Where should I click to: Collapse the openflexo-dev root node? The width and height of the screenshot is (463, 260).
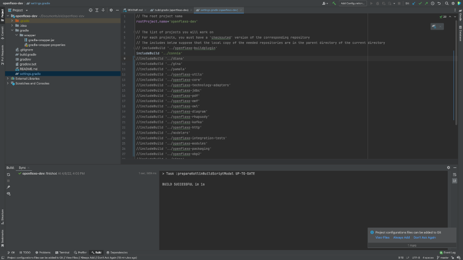tap(8, 16)
